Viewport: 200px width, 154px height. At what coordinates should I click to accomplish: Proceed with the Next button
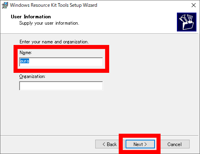click(140, 144)
